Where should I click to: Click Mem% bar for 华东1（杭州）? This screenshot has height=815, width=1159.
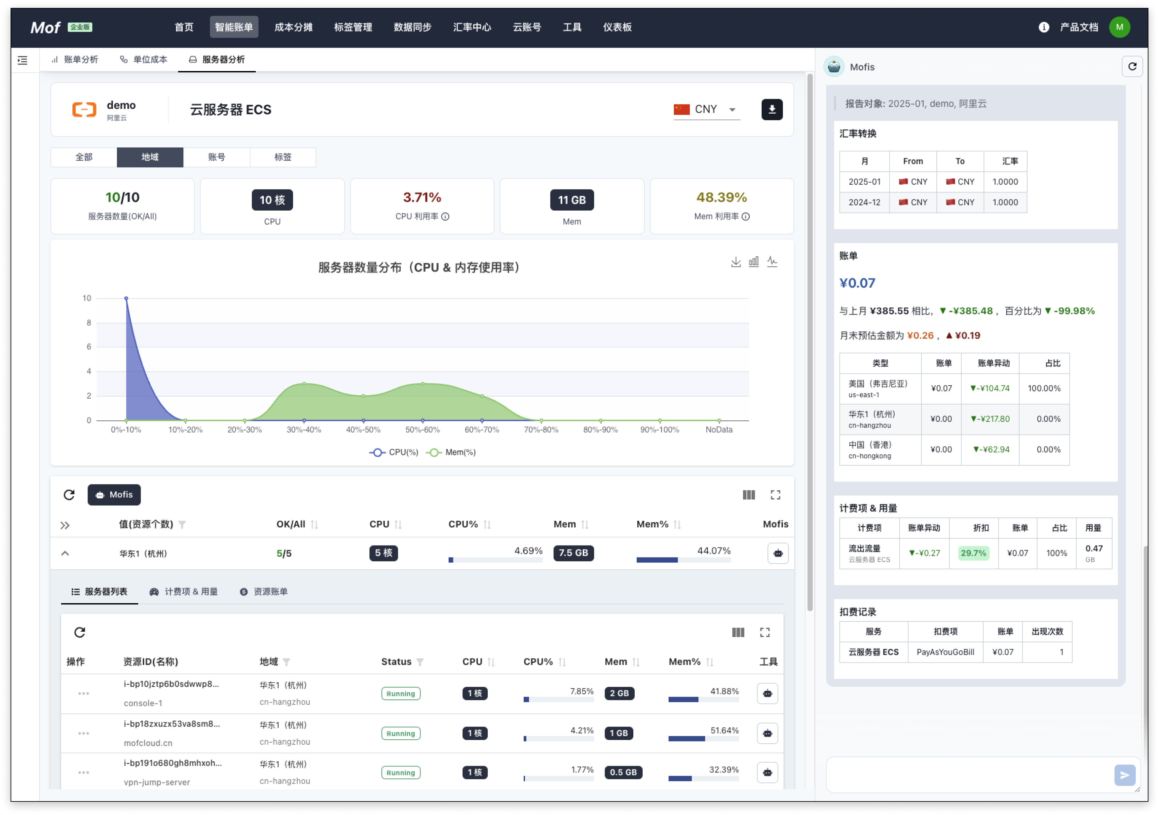click(x=684, y=560)
